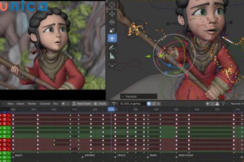Click the frame 324 playhead indicator
244x162 pixels.
(x=111, y=109)
